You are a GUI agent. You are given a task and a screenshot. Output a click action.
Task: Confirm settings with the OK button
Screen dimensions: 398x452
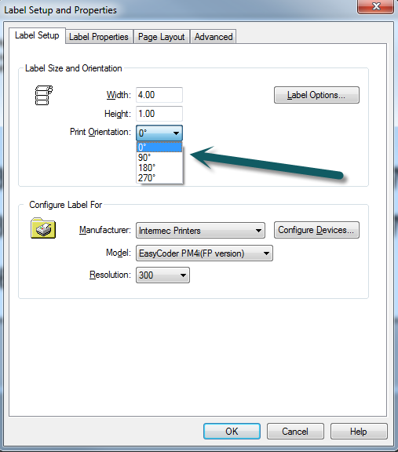point(232,432)
